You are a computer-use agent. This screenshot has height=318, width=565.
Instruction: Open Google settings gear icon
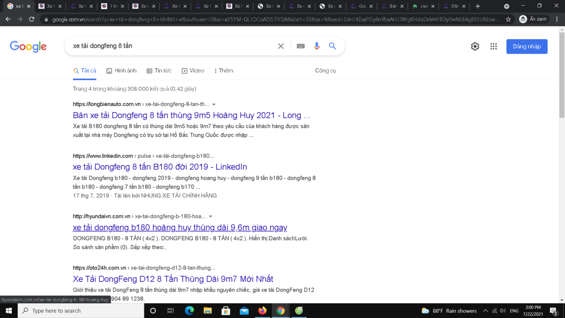point(475,46)
